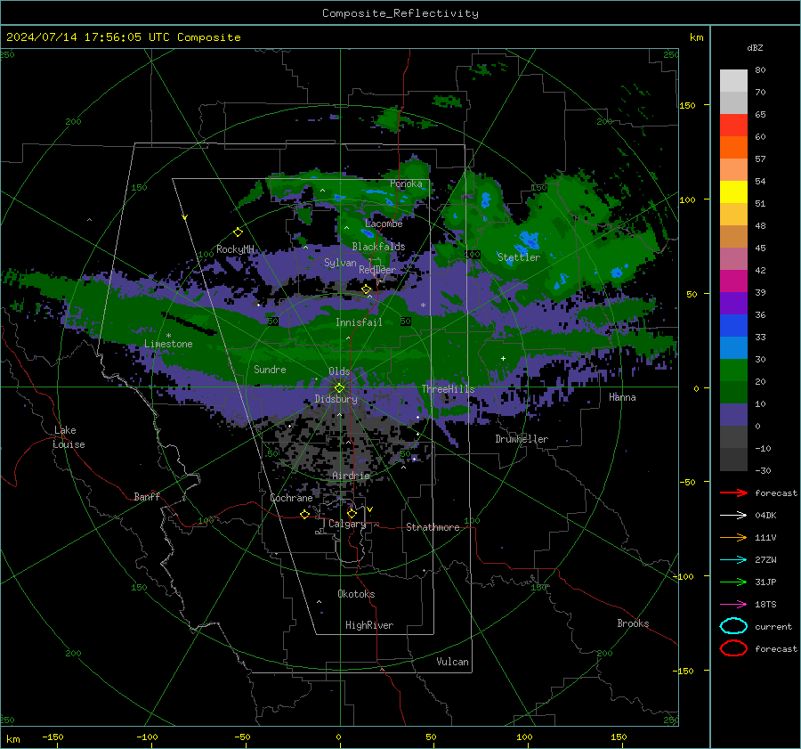Click the yellow diamond marker above Calgary
Viewport: 801px width, 749px height.
(352, 513)
